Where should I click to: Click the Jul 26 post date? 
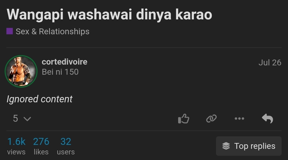tap(270, 63)
